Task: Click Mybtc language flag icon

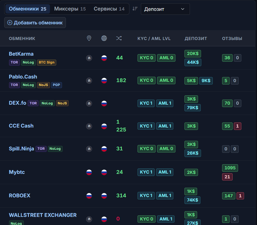Action: 104,172
